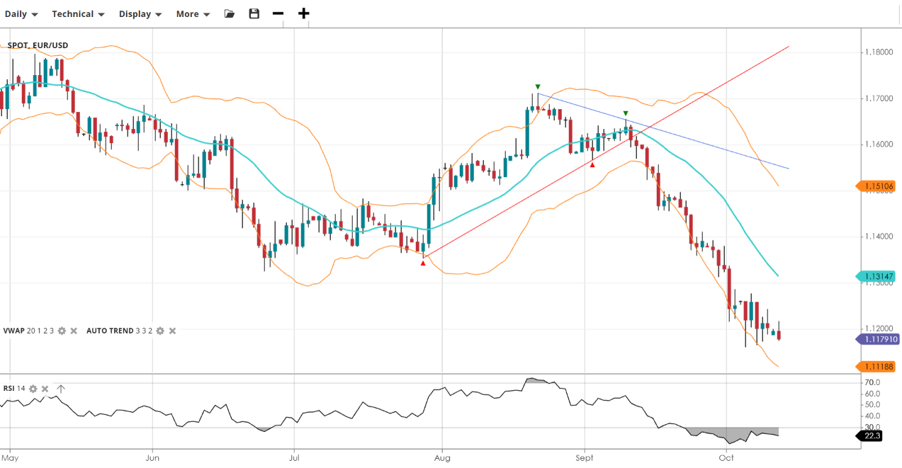Click the 1.15106 upper band price tag
902x468 pixels.
[876, 186]
